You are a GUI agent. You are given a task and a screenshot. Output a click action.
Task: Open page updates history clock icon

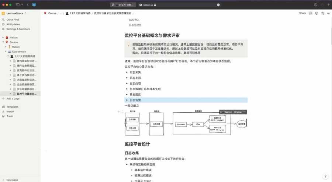317,13
